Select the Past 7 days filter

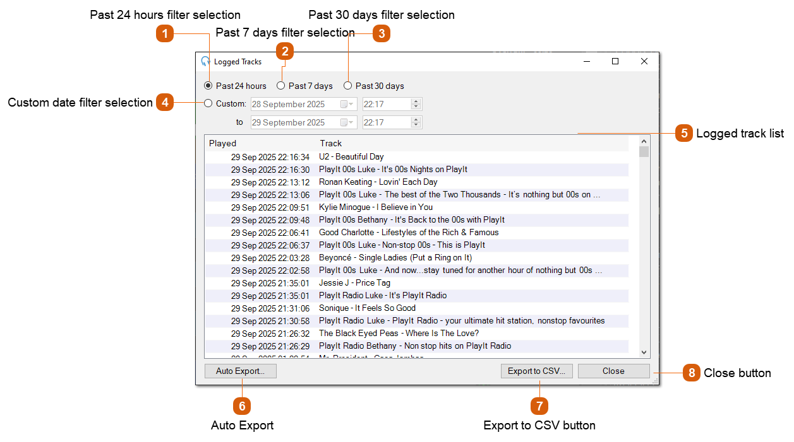pos(281,86)
